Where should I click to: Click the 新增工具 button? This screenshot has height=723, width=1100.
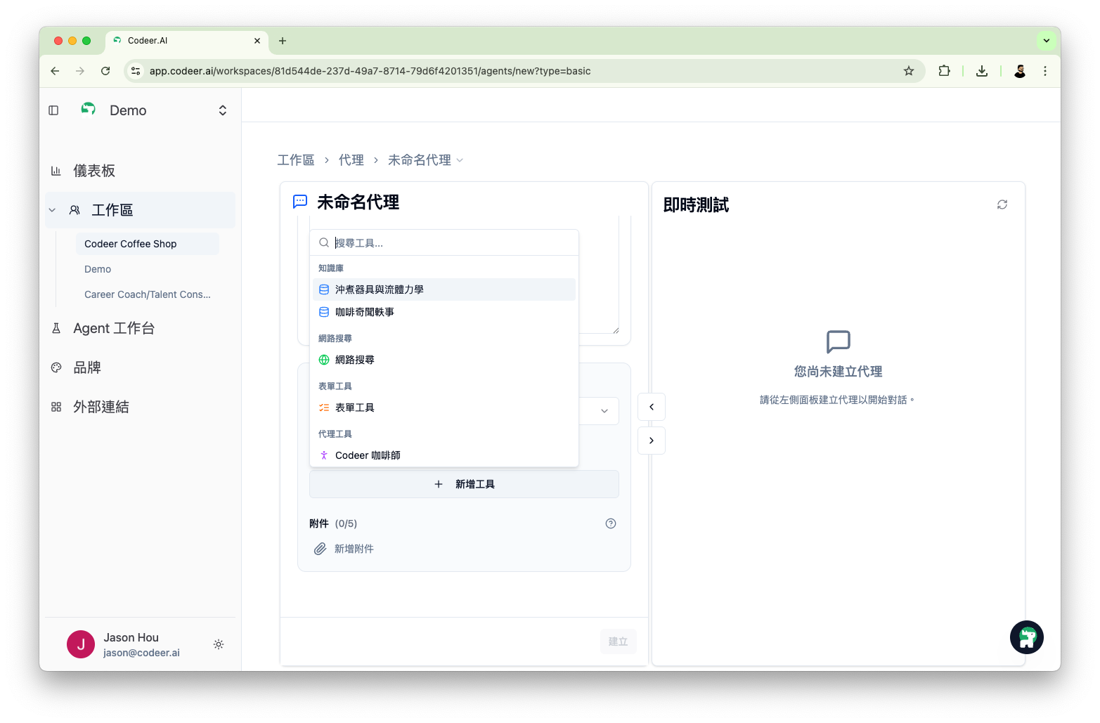click(464, 484)
